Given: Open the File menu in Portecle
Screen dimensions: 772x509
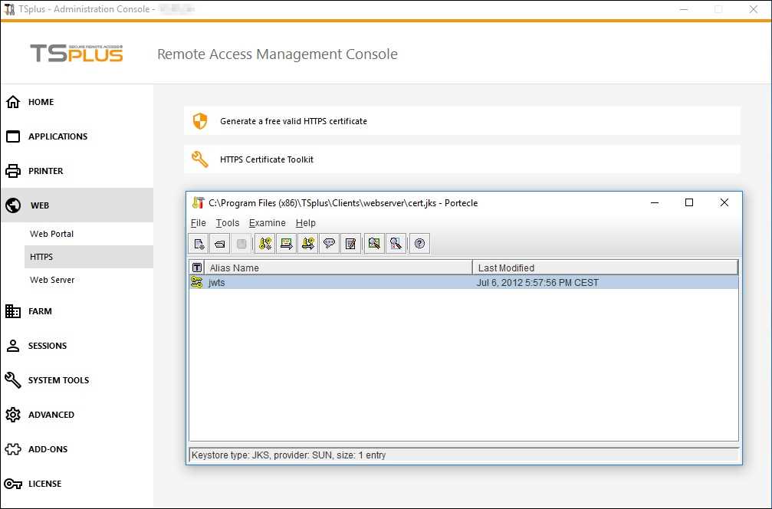Looking at the screenshot, I should [198, 222].
